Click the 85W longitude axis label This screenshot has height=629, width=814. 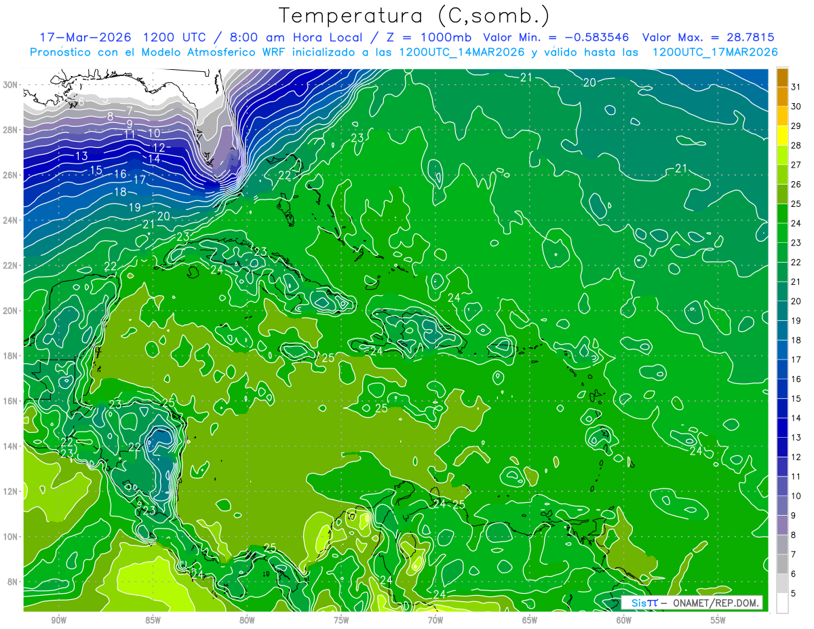153,620
